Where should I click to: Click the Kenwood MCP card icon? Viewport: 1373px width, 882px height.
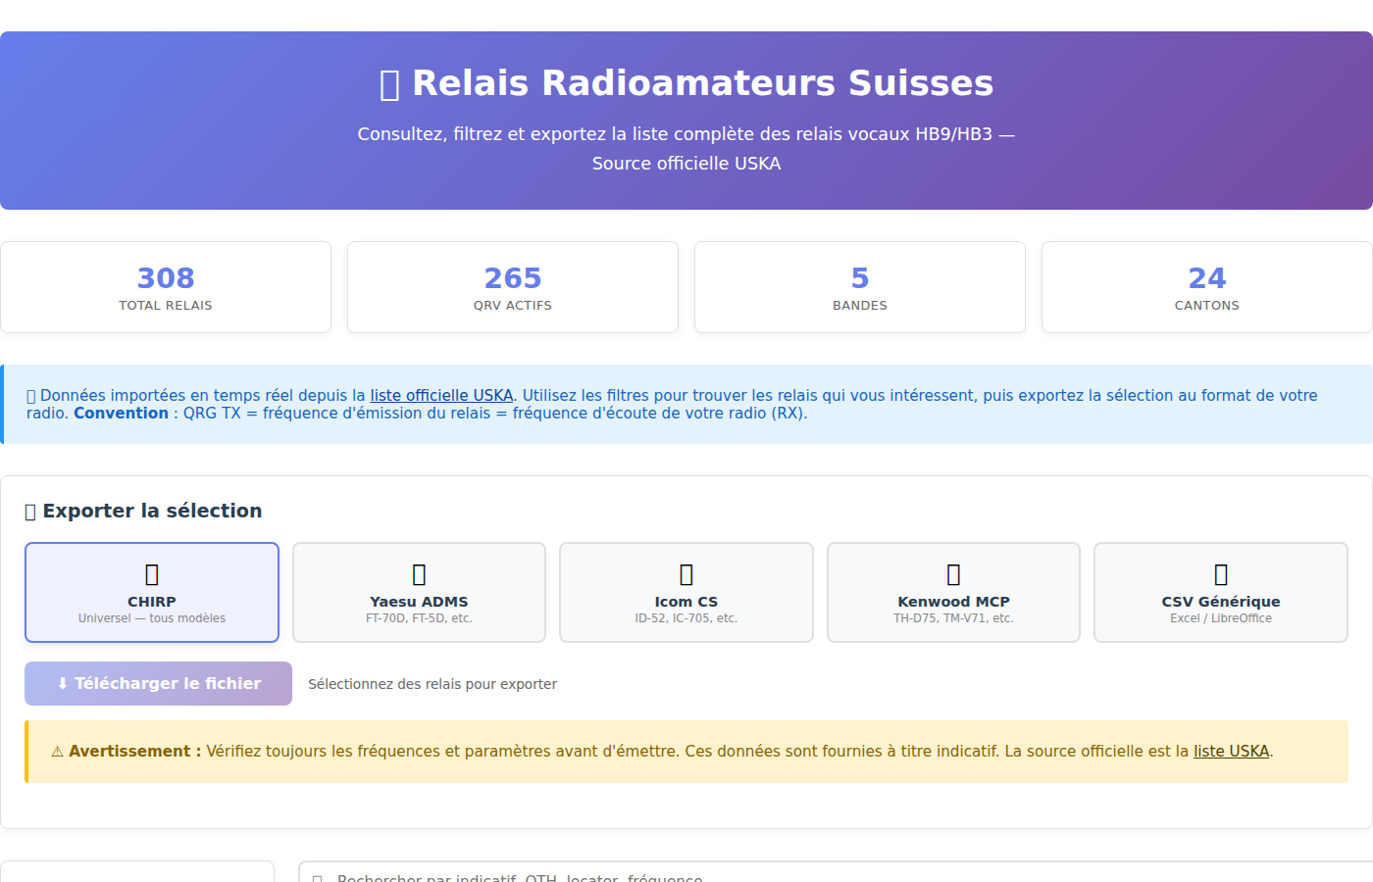click(953, 574)
